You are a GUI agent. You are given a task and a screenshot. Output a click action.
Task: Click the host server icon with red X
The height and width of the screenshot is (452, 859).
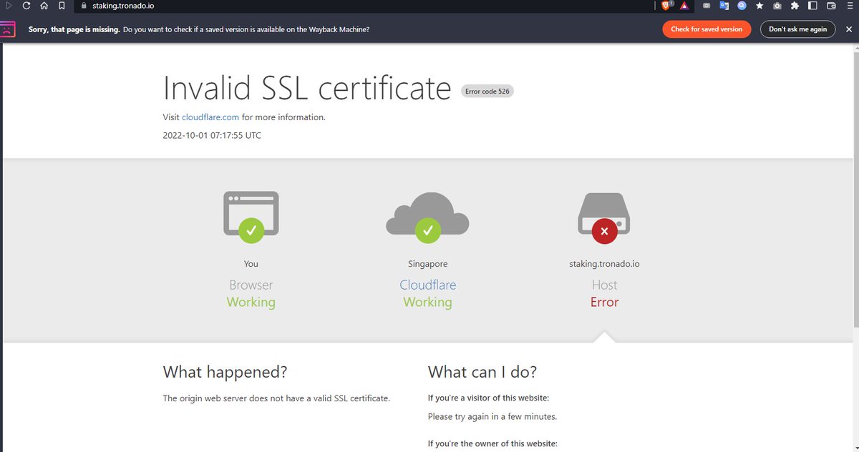604,217
